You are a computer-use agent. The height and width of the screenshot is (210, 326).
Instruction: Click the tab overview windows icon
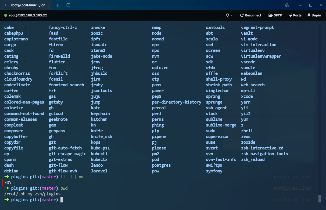pos(68,5)
